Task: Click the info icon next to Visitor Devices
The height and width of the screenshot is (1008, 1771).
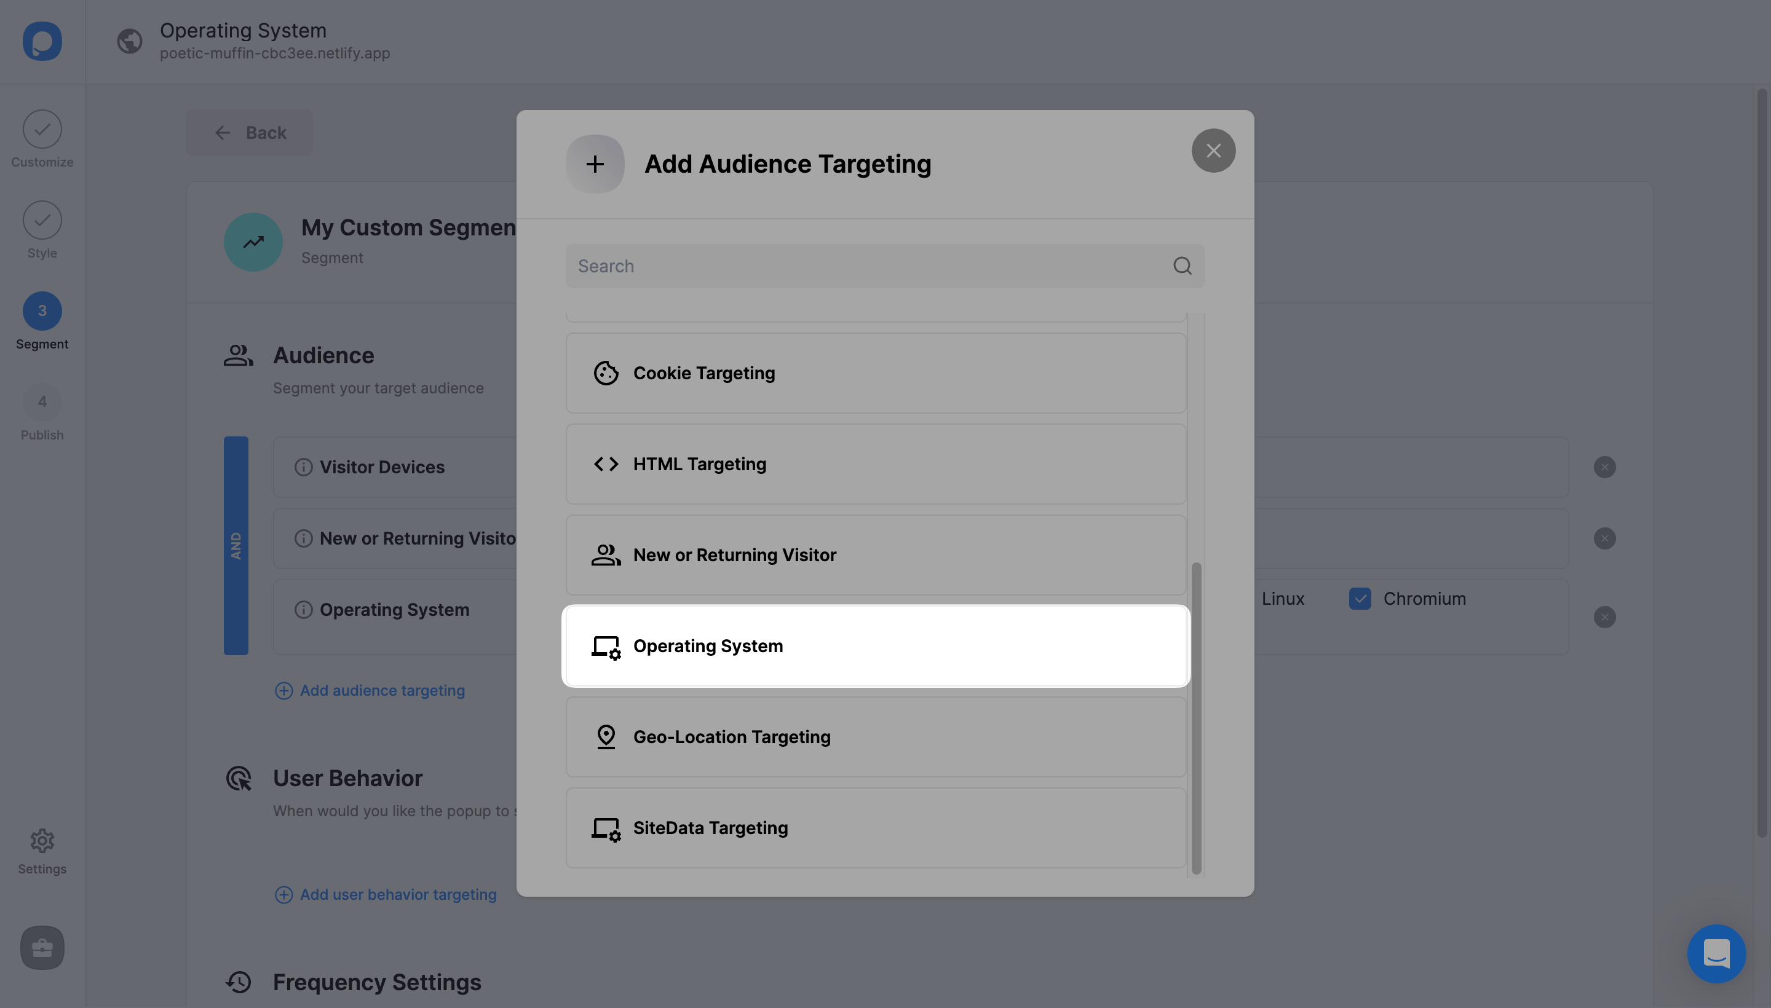Action: tap(303, 467)
